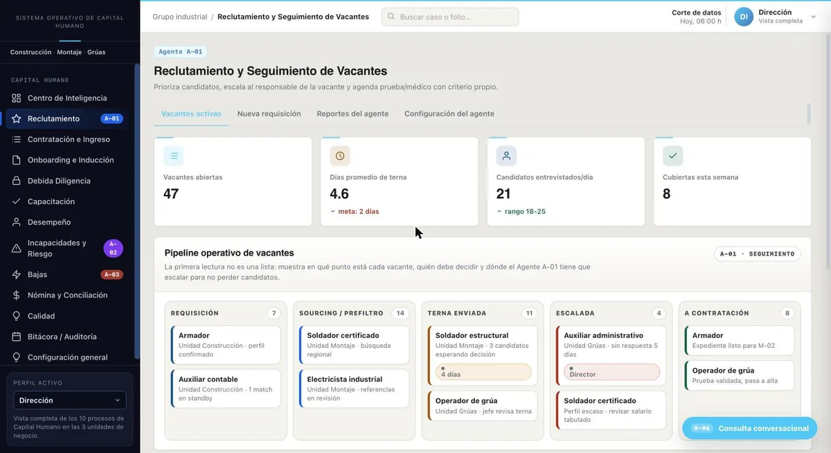
Task: Click the sidebar vertical scrollbar
Action: pyautogui.click(x=137, y=211)
